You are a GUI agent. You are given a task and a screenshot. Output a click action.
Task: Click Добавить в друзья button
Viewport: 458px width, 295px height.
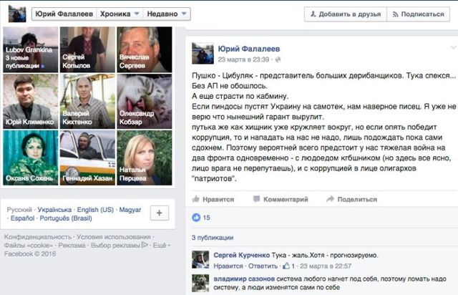(x=346, y=14)
